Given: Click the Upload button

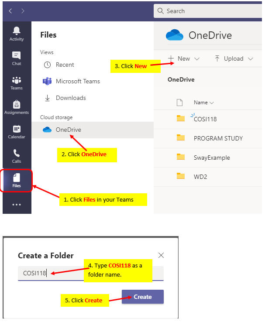Looking at the screenshot, I should coord(234,59).
